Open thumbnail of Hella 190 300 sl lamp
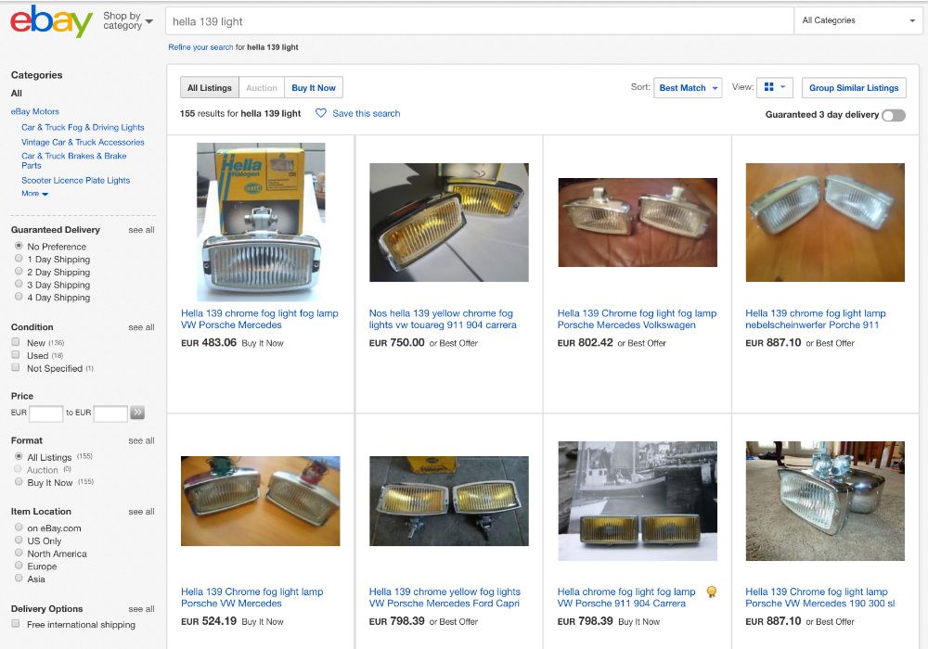 pos(825,501)
